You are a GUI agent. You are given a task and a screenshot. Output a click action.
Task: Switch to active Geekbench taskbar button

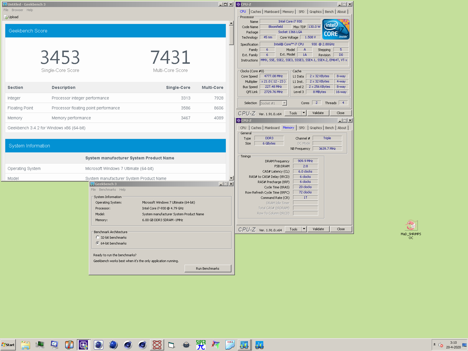[245, 345]
